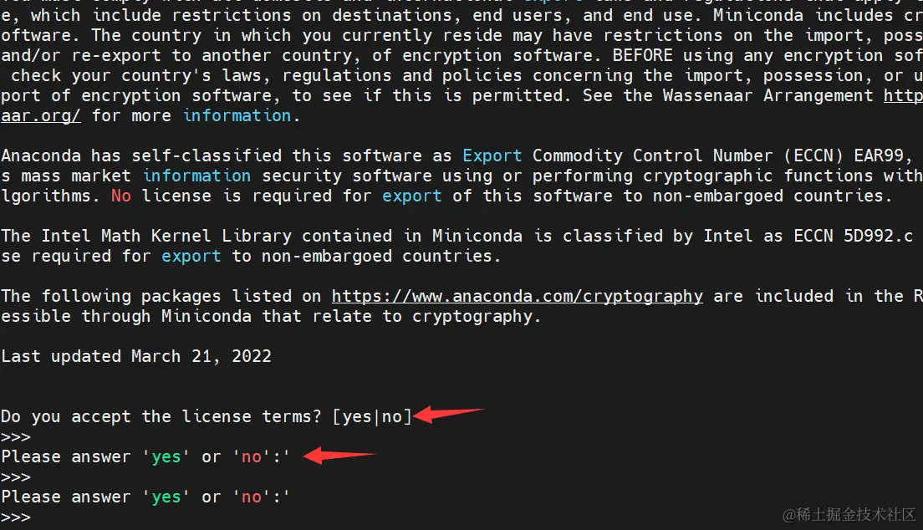The height and width of the screenshot is (530, 923).
Task: Click the second >>> prompt line
Action: point(16,477)
